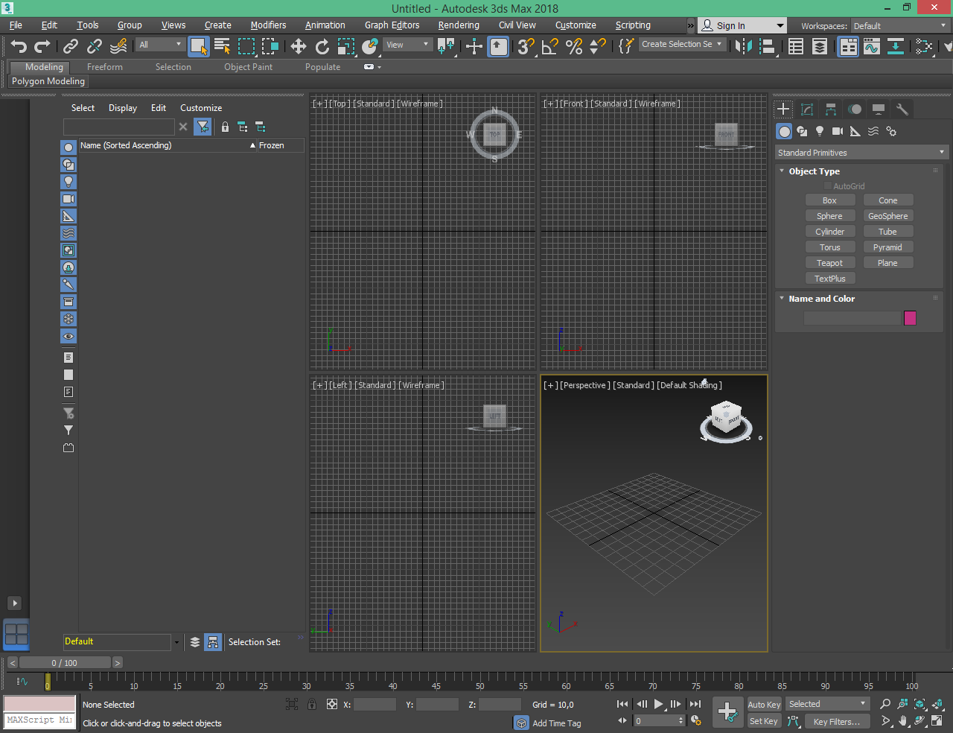Click the Key Filters button
The width and height of the screenshot is (953, 733).
[837, 721]
